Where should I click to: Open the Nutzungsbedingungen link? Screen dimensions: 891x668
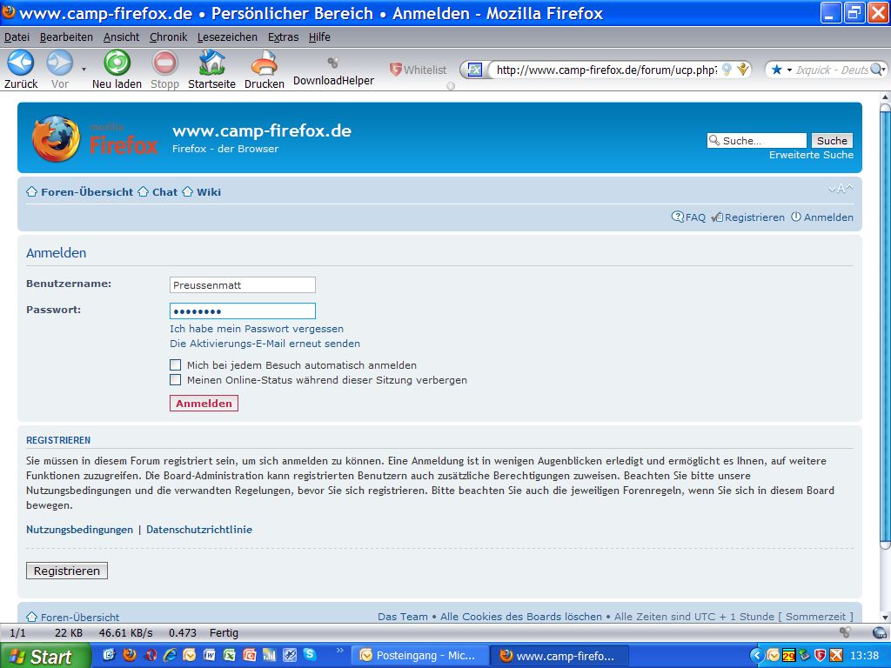(x=79, y=530)
